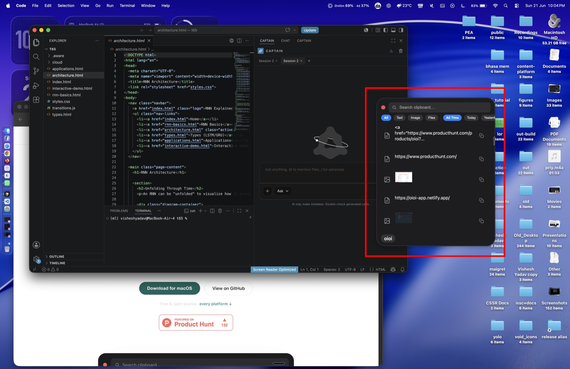Click the oioi chip in clipboard popup
The image size is (570, 369).
click(x=388, y=239)
